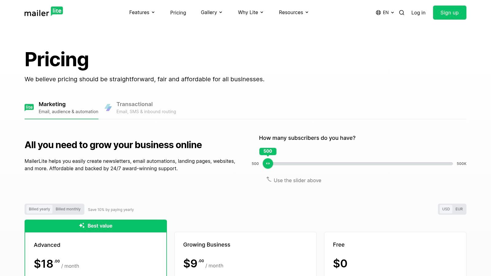Image resolution: width=491 pixels, height=276 pixels.
Task: Click the Transactional lightning bolt icon
Action: pyautogui.click(x=108, y=107)
